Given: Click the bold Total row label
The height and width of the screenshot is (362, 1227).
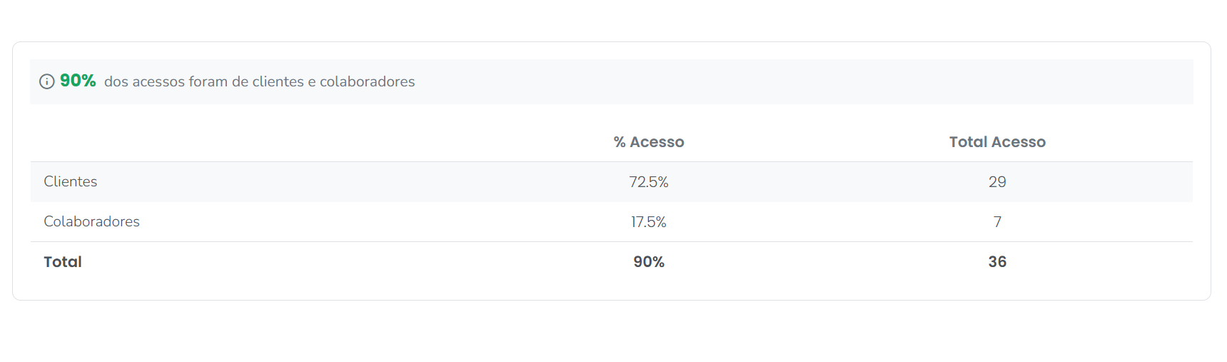Looking at the screenshot, I should click(x=63, y=262).
